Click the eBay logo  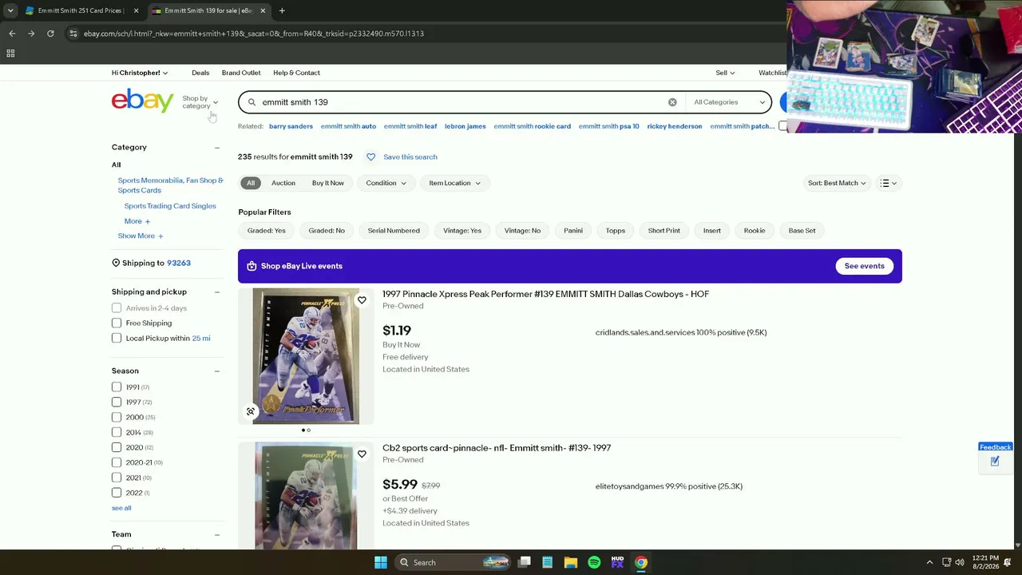(142, 101)
